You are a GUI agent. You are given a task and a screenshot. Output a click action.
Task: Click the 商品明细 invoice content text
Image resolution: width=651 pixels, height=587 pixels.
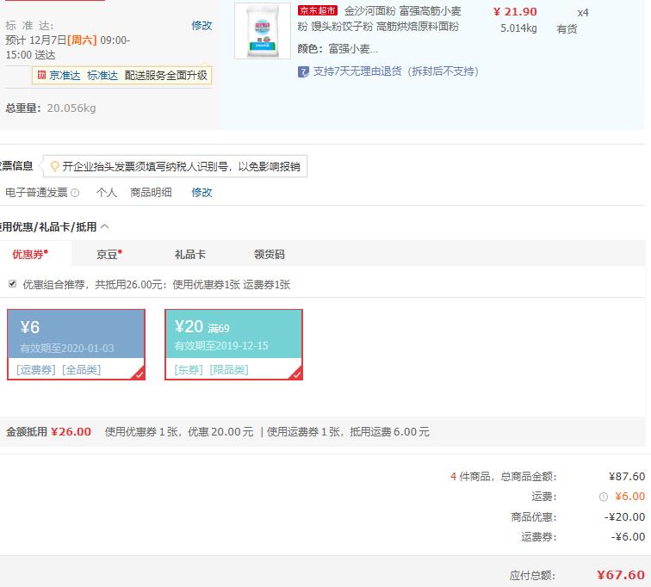pos(151,193)
